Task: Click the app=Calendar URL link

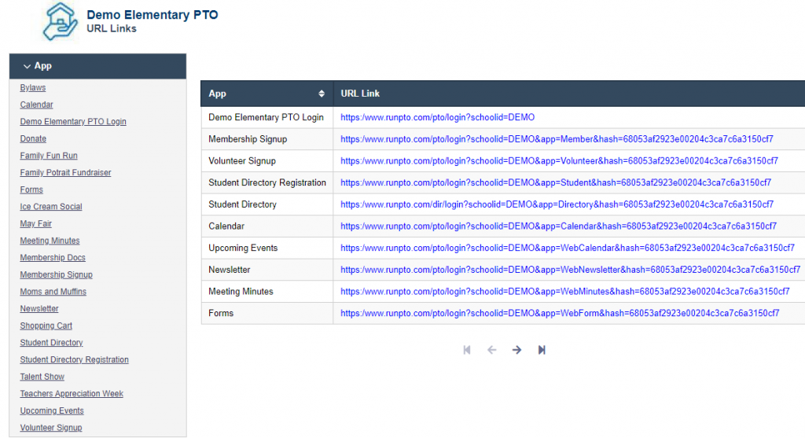Action: pos(559,226)
